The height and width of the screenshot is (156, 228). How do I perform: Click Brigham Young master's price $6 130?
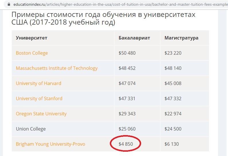pos(172,144)
